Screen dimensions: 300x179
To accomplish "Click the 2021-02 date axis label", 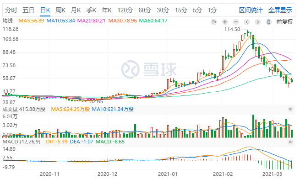I will pyautogui.click(x=223, y=174).
